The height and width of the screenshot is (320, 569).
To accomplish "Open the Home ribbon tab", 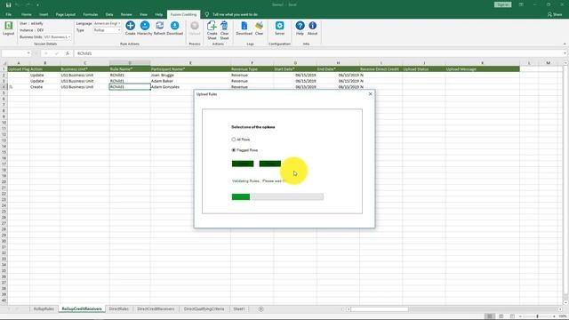I will (x=26, y=14).
